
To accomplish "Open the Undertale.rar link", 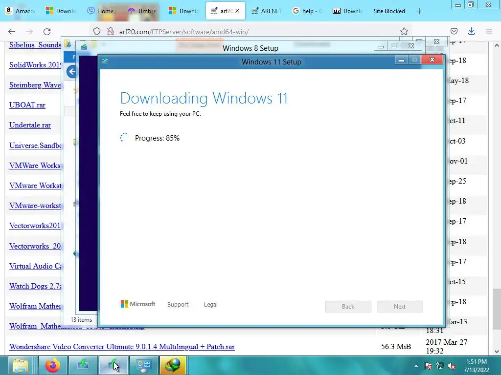I will tap(30, 125).
